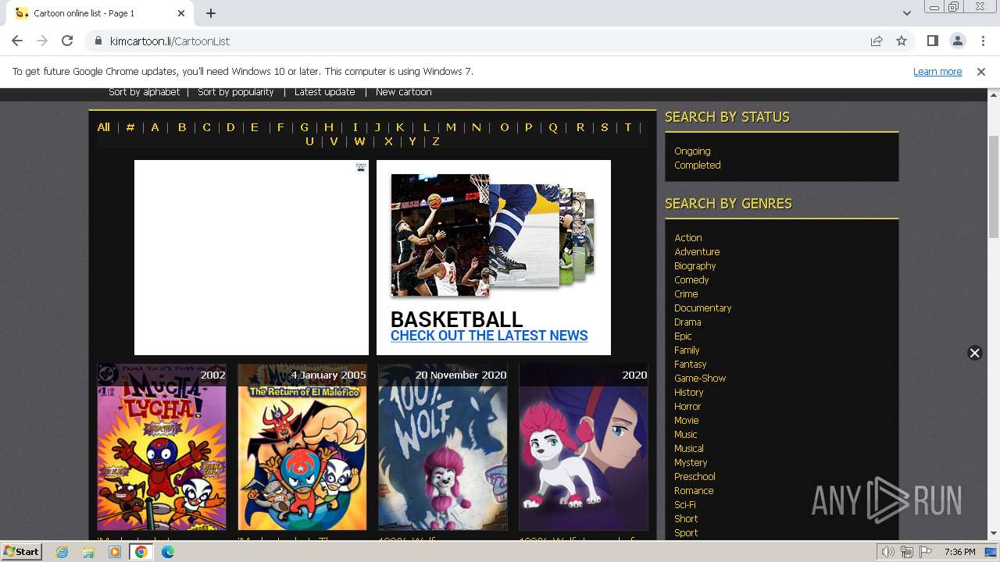The width and height of the screenshot is (1000, 562).
Task: Open the Chrome profile menu
Action: click(957, 41)
